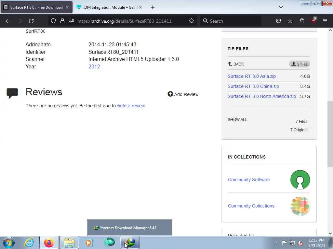Click the page vertical scrollbar thumb

(330, 134)
